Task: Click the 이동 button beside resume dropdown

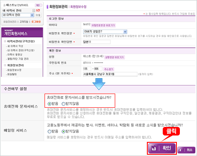Action: click(x=38, y=15)
